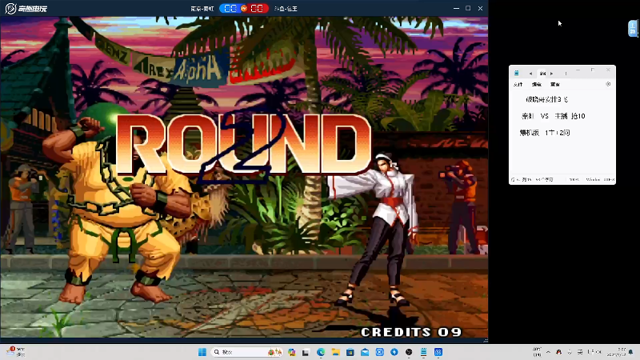
Task: Open Task View from the taskbar
Action: [306, 352]
